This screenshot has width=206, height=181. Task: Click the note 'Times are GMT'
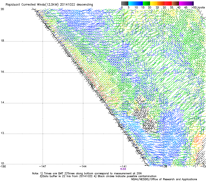(54, 173)
